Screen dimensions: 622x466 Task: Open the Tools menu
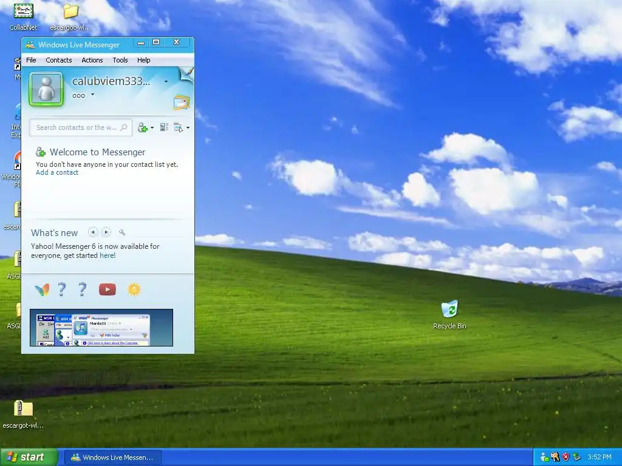click(x=120, y=60)
